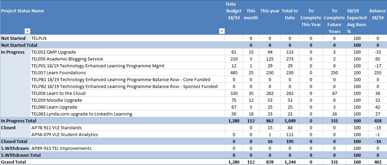Click the TEL050 Academic Blogging Service row

[x=67, y=59]
